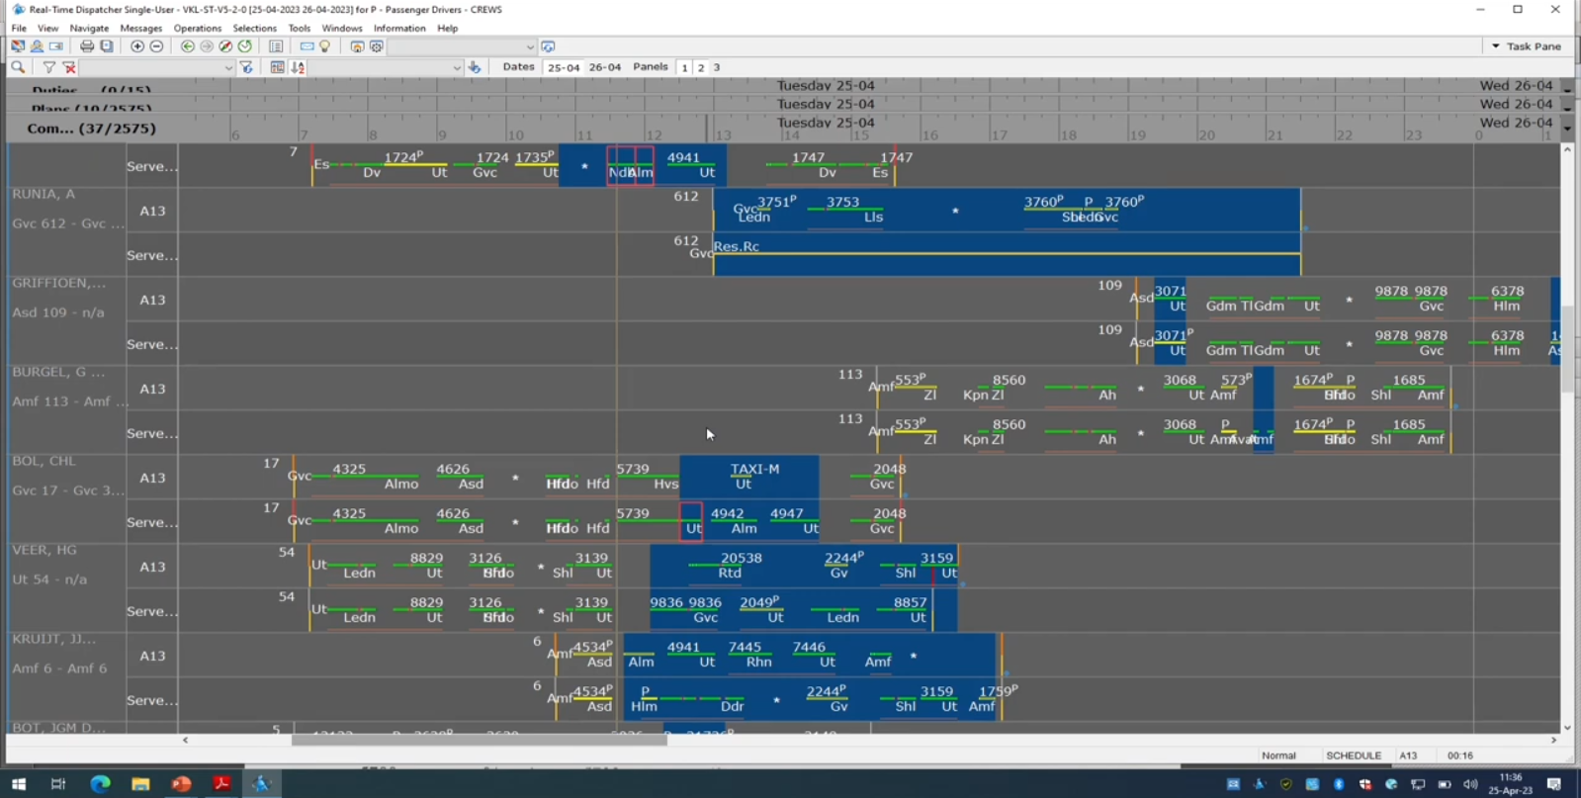1581x798 pixels.
Task: Open the Selections menu
Action: tap(254, 29)
